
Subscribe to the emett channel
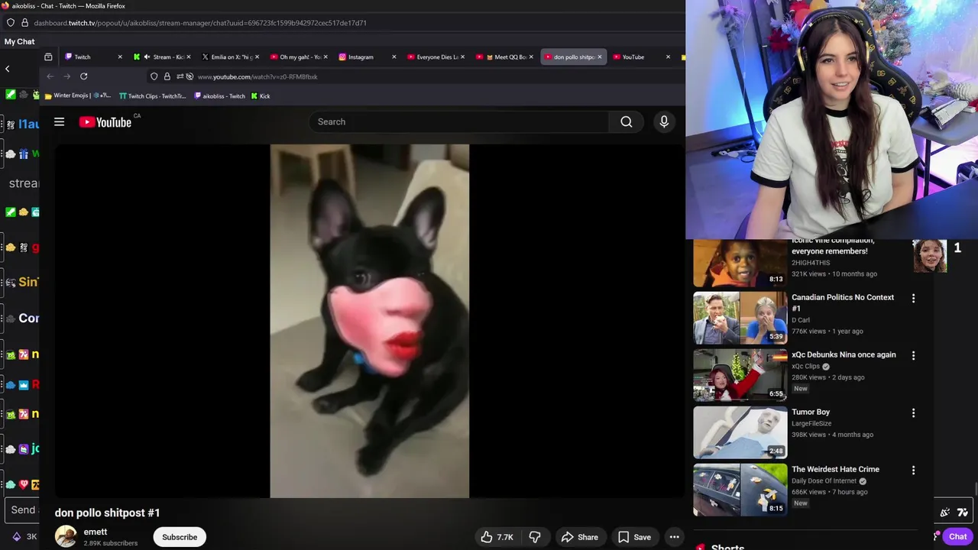pos(180,537)
